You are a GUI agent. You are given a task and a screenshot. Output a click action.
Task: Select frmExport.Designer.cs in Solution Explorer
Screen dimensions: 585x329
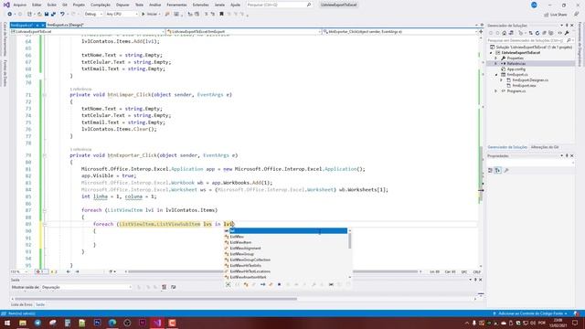[x=530, y=80]
